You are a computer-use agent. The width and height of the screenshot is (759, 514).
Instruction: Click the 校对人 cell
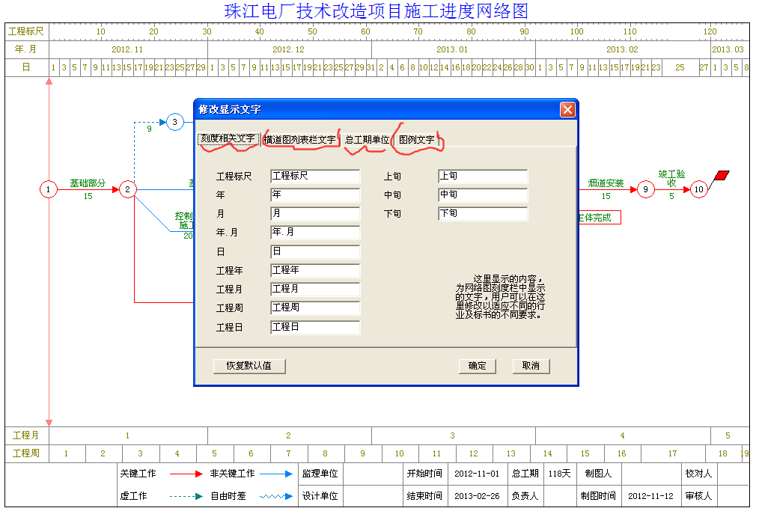[x=698, y=474]
